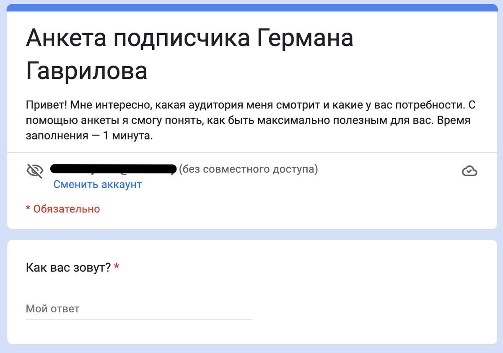Image resolution: width=503 pixels, height=353 pixels.
Task: Click the Время заполнения — 1 минута text
Action: click(x=248, y=129)
